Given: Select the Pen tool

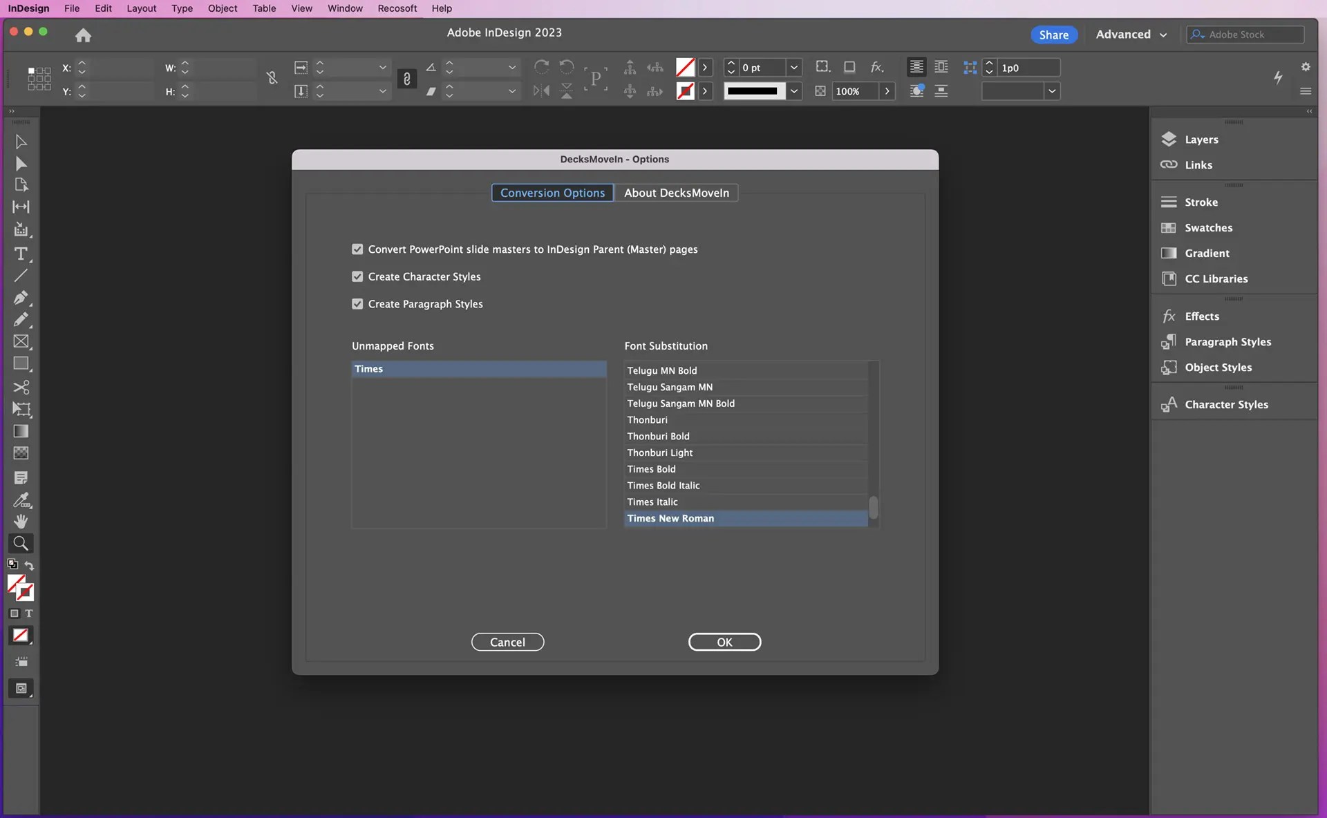Looking at the screenshot, I should click(21, 298).
